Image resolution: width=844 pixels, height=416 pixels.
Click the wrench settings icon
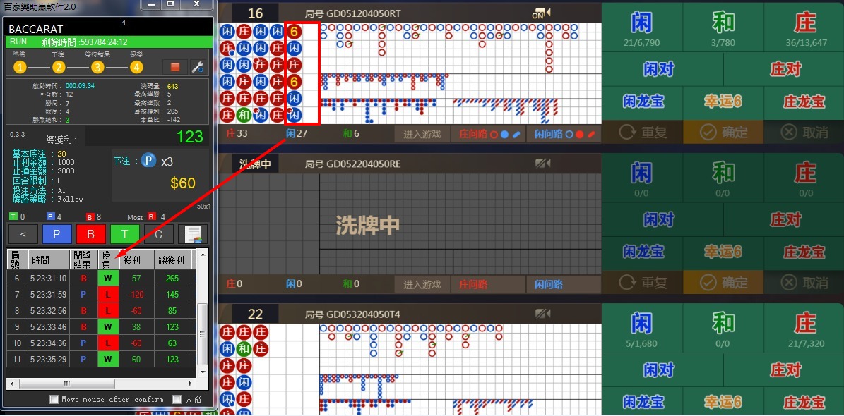199,68
